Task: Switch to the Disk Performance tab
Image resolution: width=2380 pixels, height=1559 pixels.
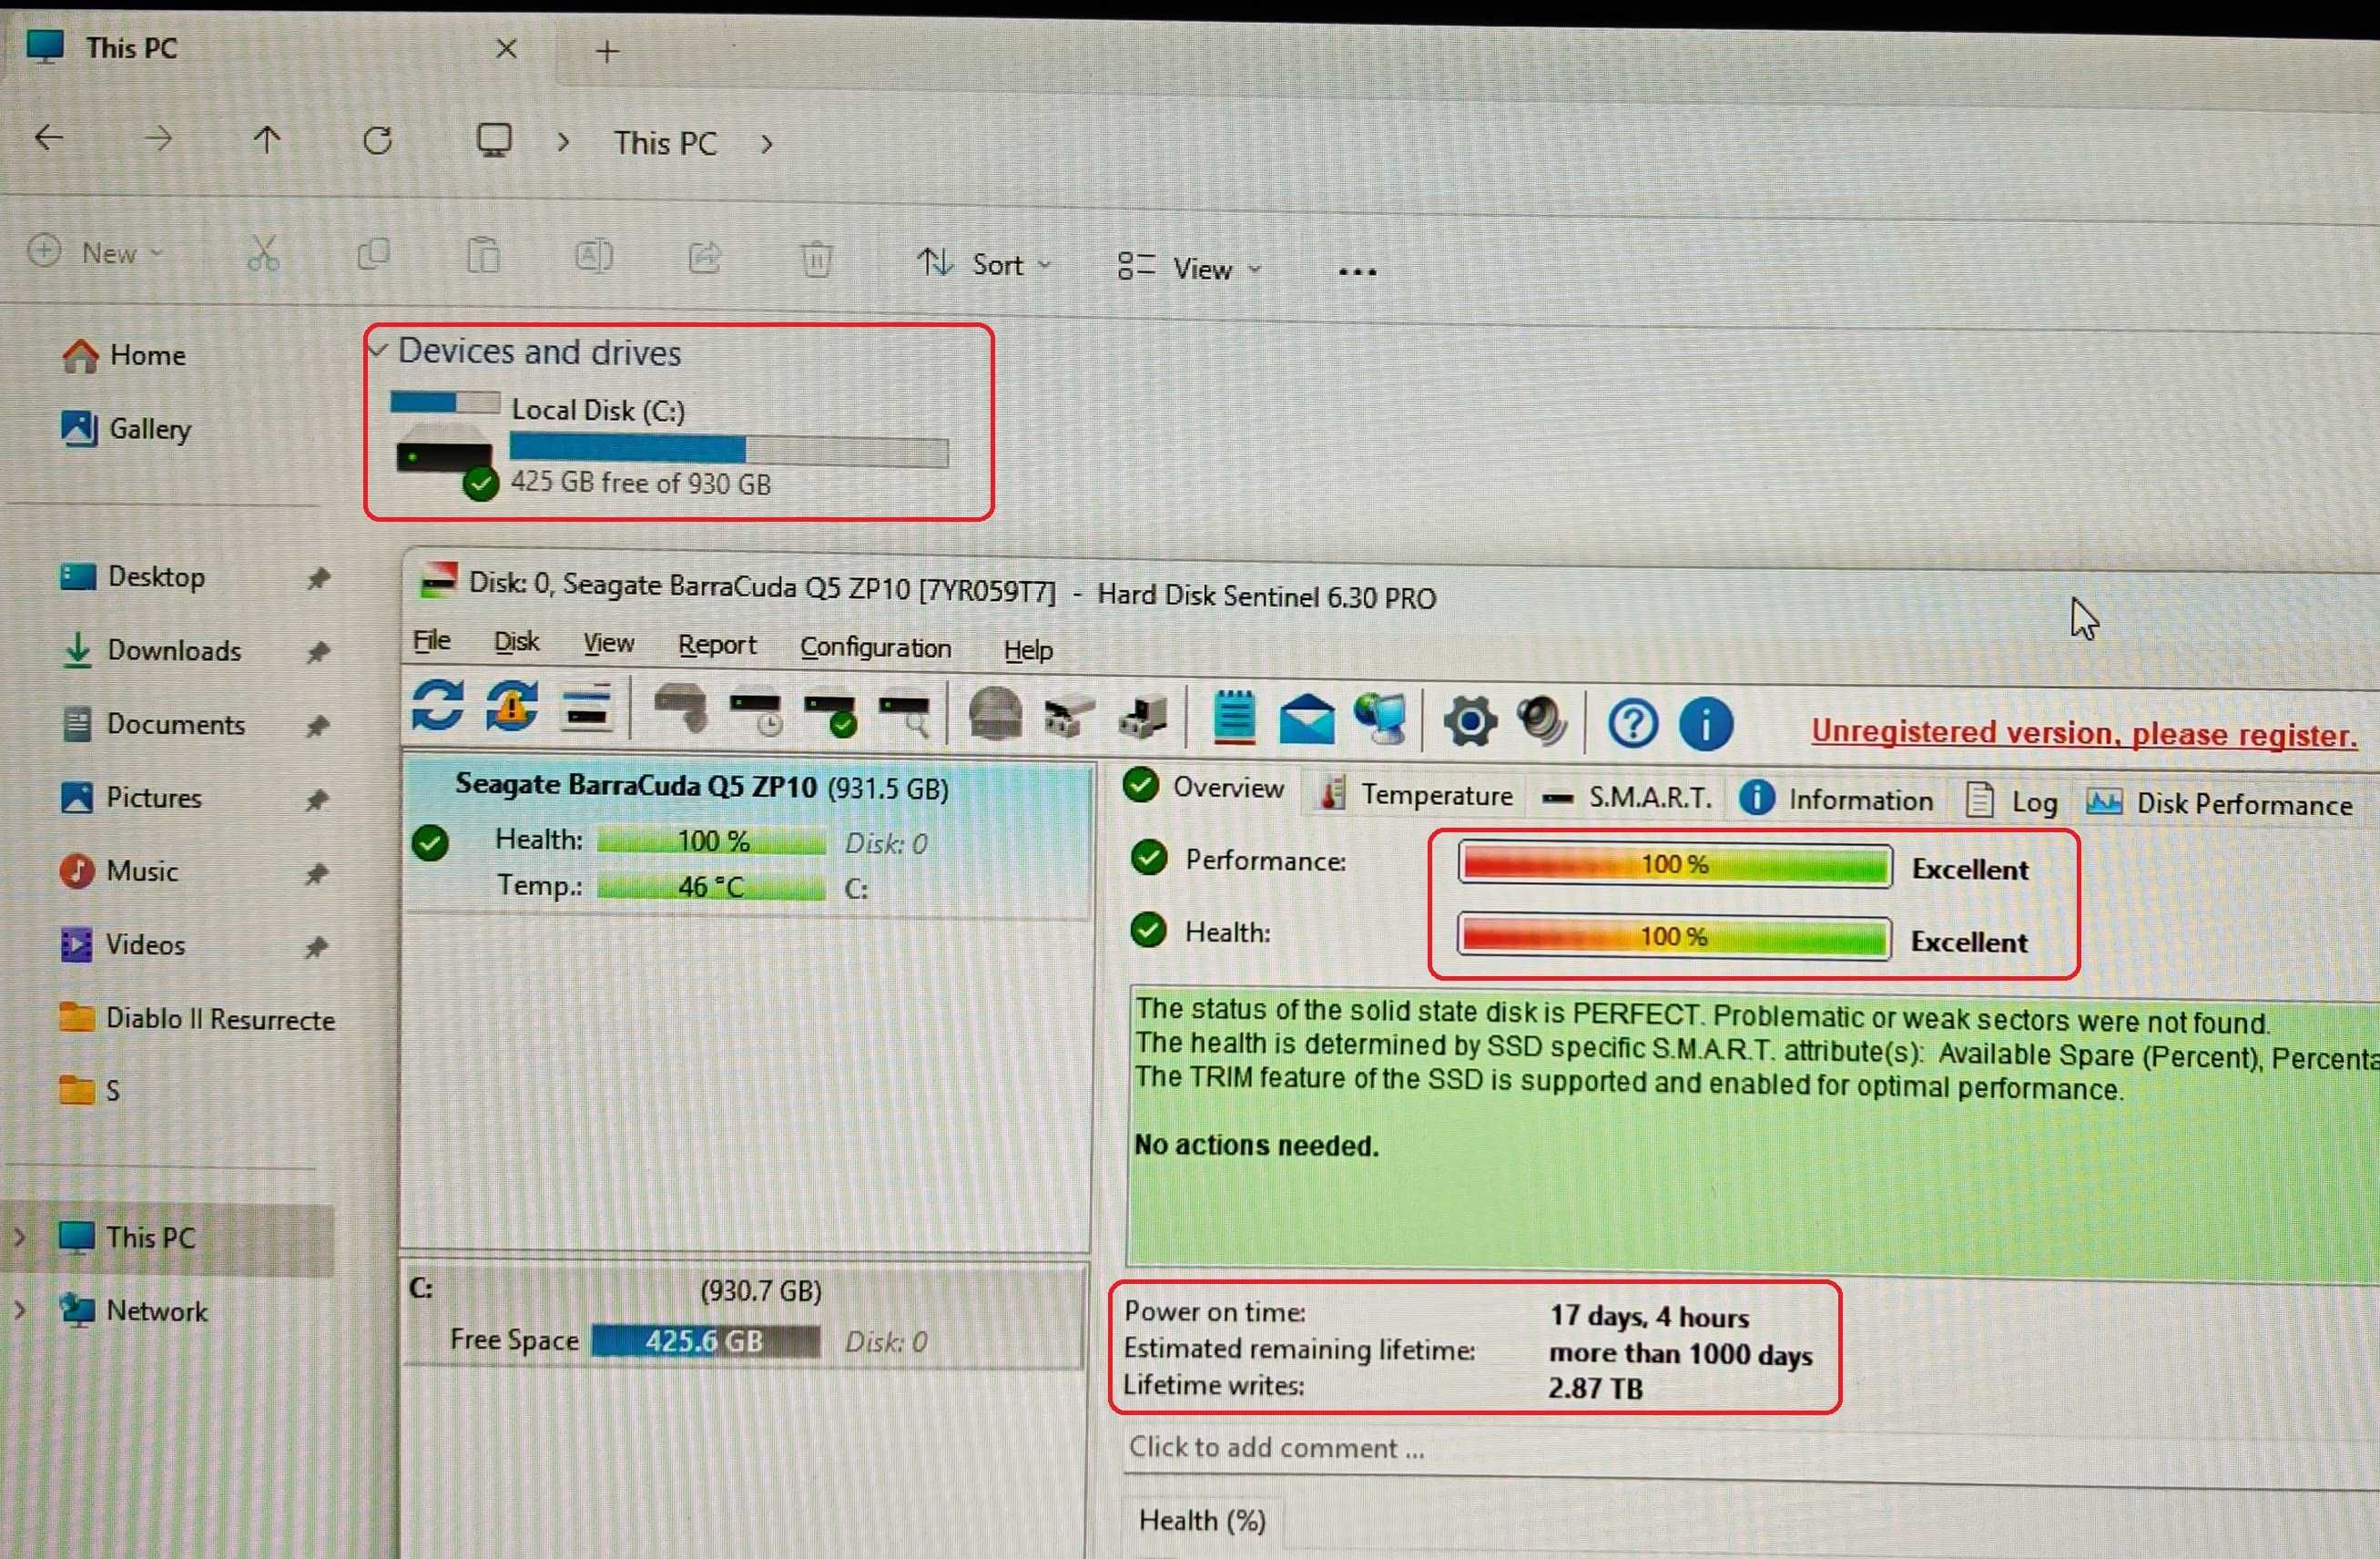Action: point(2219,804)
